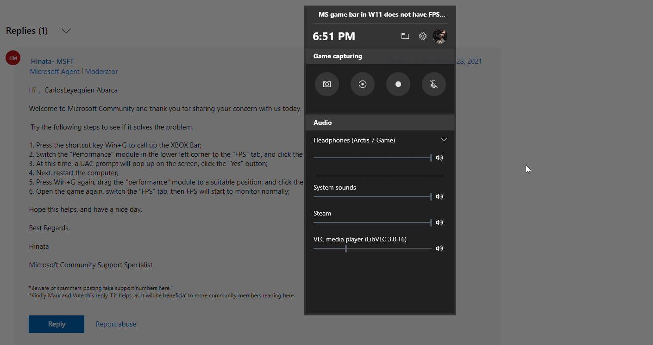Adjust the Steam volume slider

[x=373, y=222]
